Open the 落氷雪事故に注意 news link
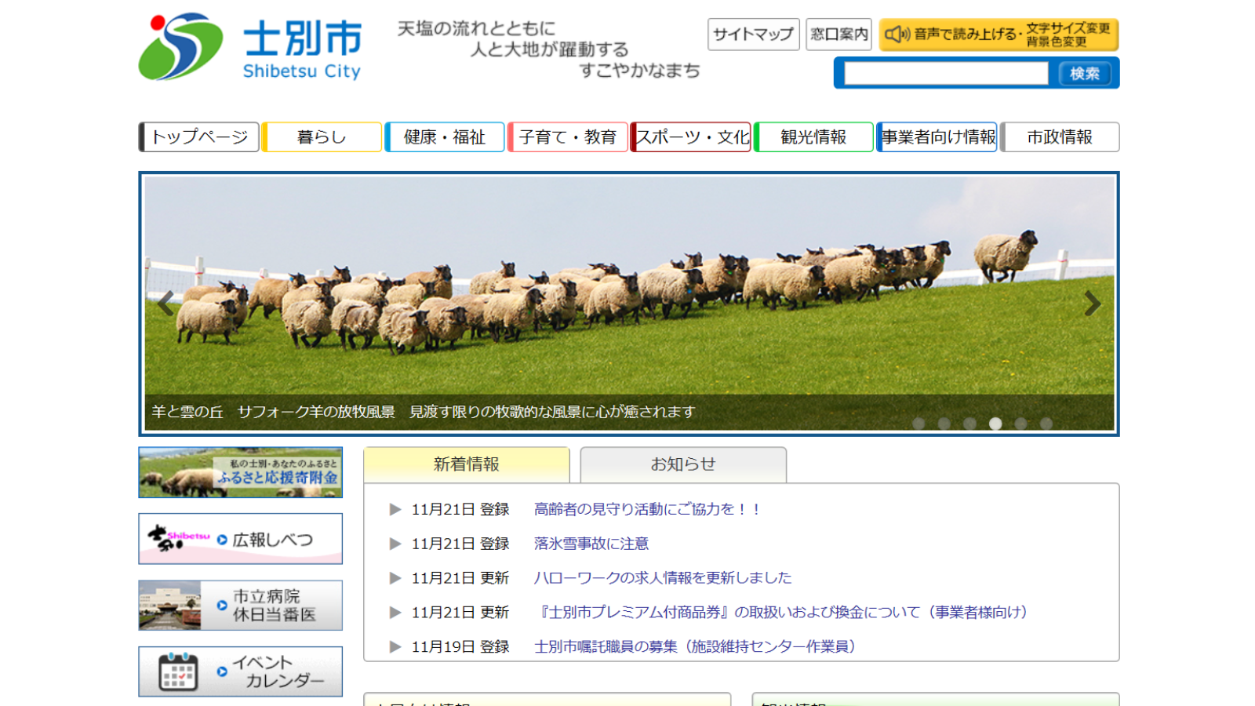 click(591, 544)
